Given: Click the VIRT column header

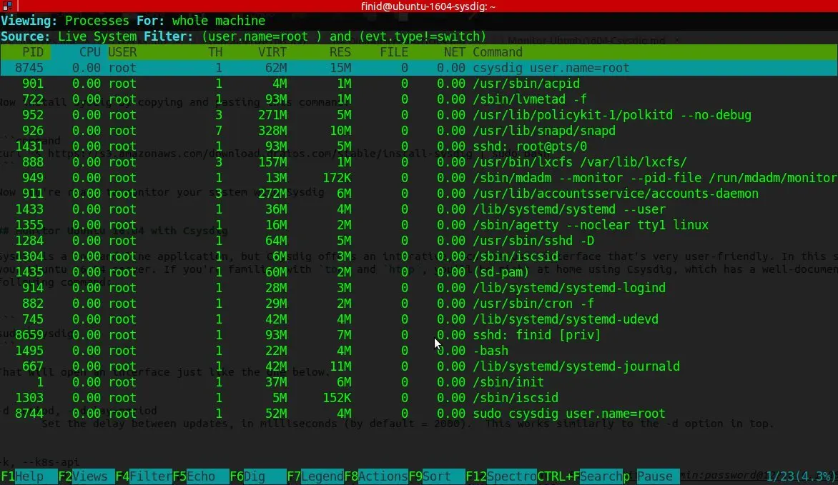Looking at the screenshot, I should tap(272, 52).
